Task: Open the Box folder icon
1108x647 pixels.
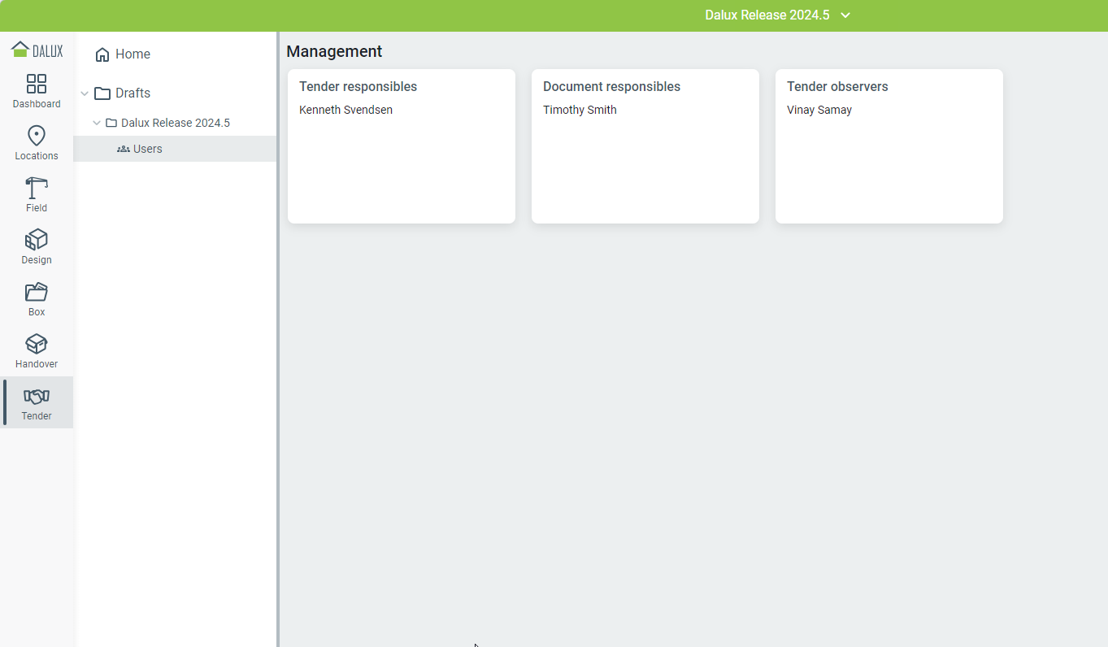Action: click(37, 292)
